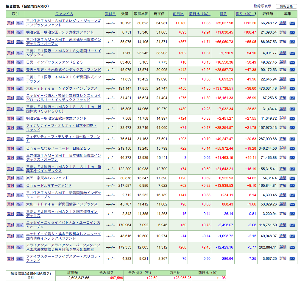This screenshot has width=301, height=283.
Task: Click 買付 for SMT AMダウ・ジョーンズ fund
Action: click(x=11, y=23)
